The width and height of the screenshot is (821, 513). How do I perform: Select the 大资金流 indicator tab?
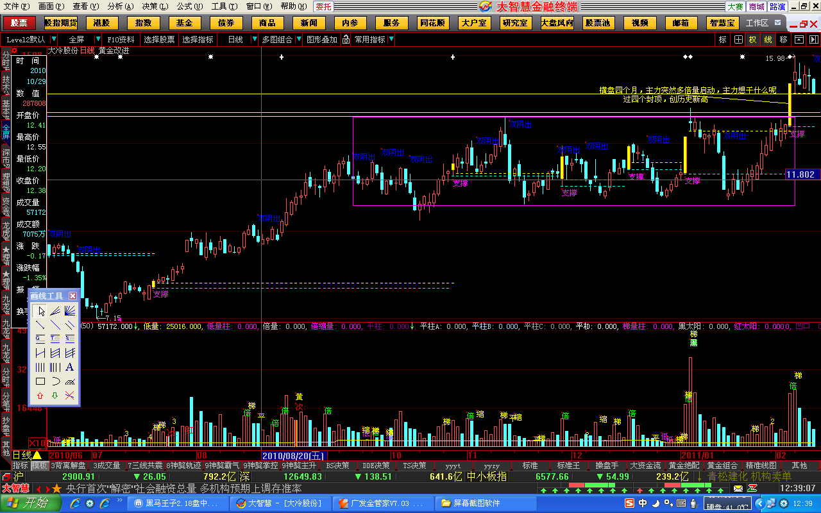point(645,465)
